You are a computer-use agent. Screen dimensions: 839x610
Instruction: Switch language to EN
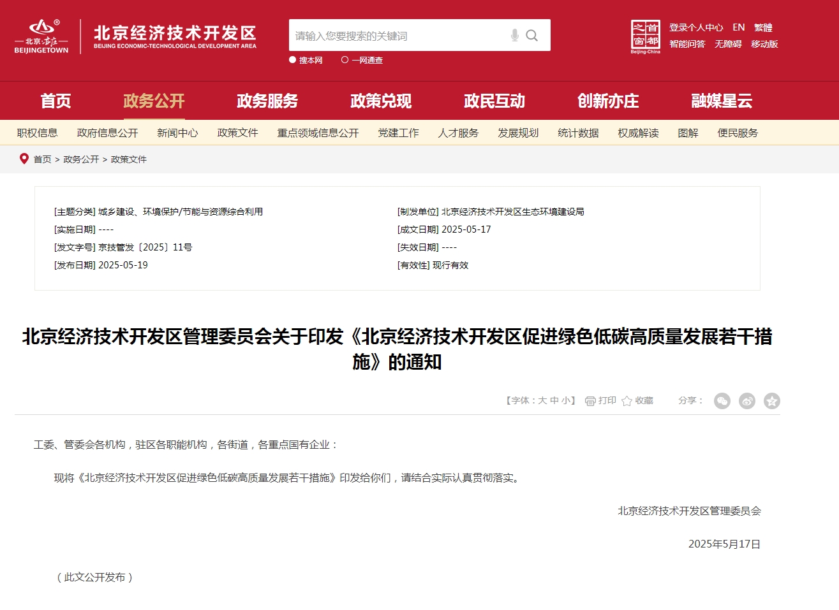[738, 27]
